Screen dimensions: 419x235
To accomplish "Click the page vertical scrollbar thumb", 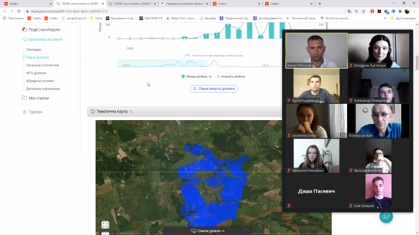I will click(417, 63).
